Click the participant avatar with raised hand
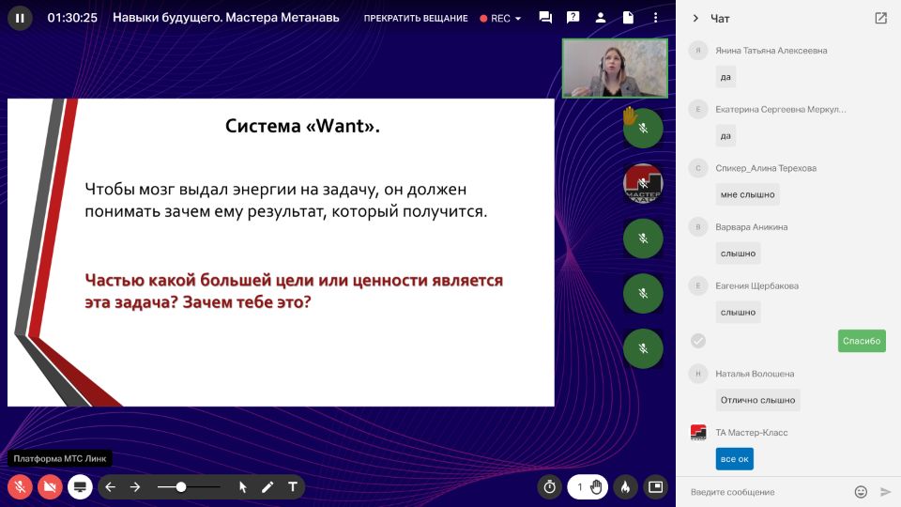 643,128
